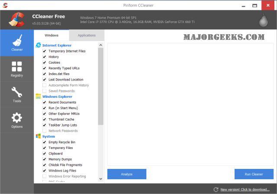Image resolution: width=277 pixels, height=194 pixels.
Task: Toggle Last Download Location checkbox
Action: pos(44,80)
